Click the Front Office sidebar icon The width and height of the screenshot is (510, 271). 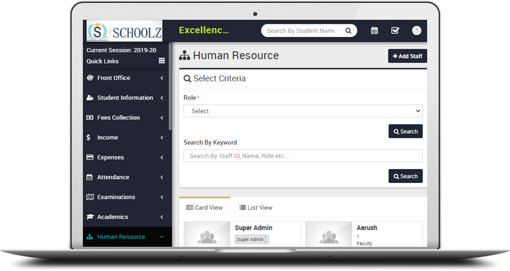click(90, 78)
